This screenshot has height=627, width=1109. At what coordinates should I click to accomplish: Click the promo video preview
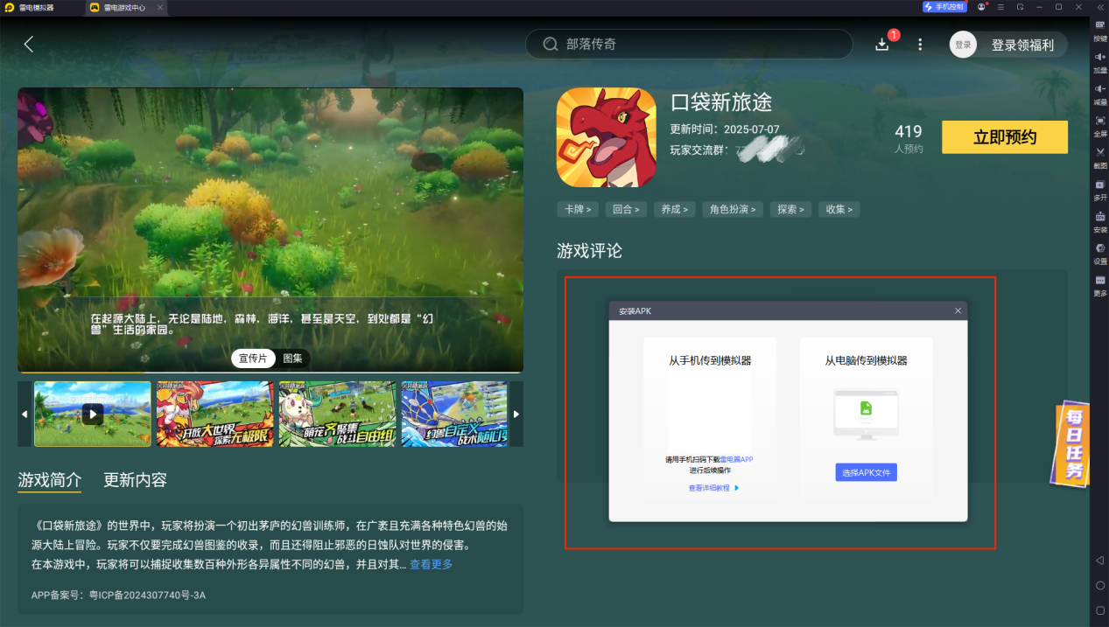point(270,229)
